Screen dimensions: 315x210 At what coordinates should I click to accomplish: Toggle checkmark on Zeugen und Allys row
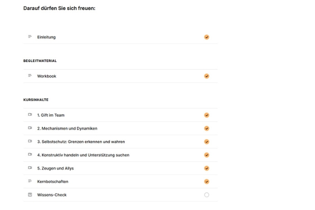pyautogui.click(x=206, y=168)
